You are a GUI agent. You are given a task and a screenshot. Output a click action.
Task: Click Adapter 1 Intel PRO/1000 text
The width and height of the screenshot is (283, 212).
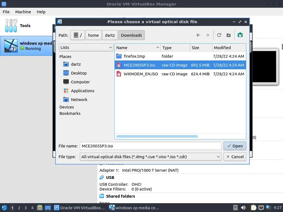pos(139,170)
